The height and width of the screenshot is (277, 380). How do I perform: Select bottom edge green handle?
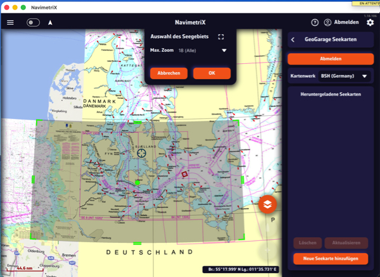(137, 243)
